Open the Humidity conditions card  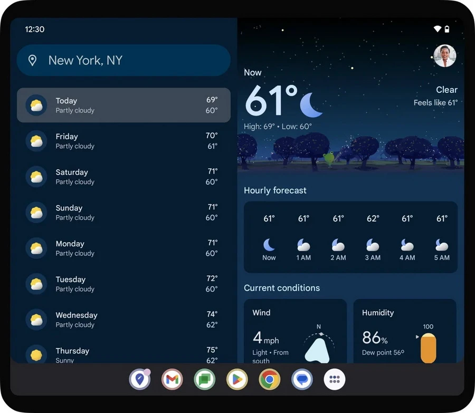click(x=404, y=332)
